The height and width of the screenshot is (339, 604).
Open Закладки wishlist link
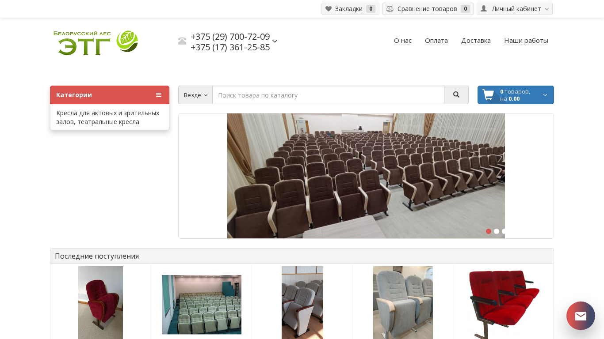click(350, 9)
